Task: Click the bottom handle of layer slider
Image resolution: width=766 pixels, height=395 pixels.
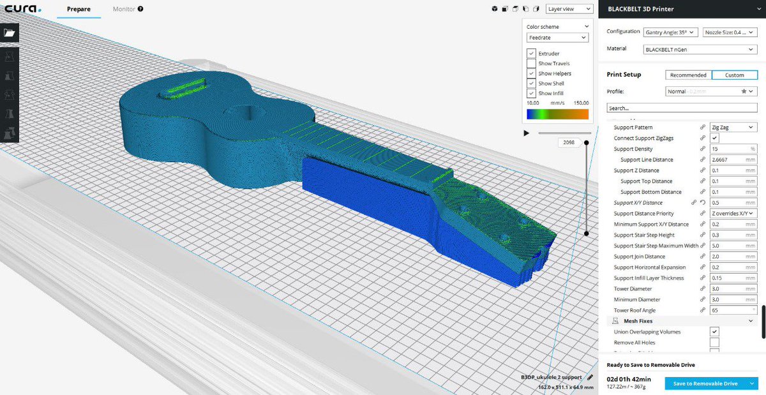Action: click(x=587, y=234)
